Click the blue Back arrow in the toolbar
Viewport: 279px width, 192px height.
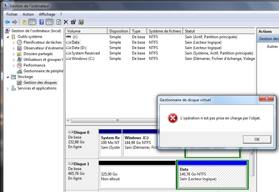click(7, 22)
